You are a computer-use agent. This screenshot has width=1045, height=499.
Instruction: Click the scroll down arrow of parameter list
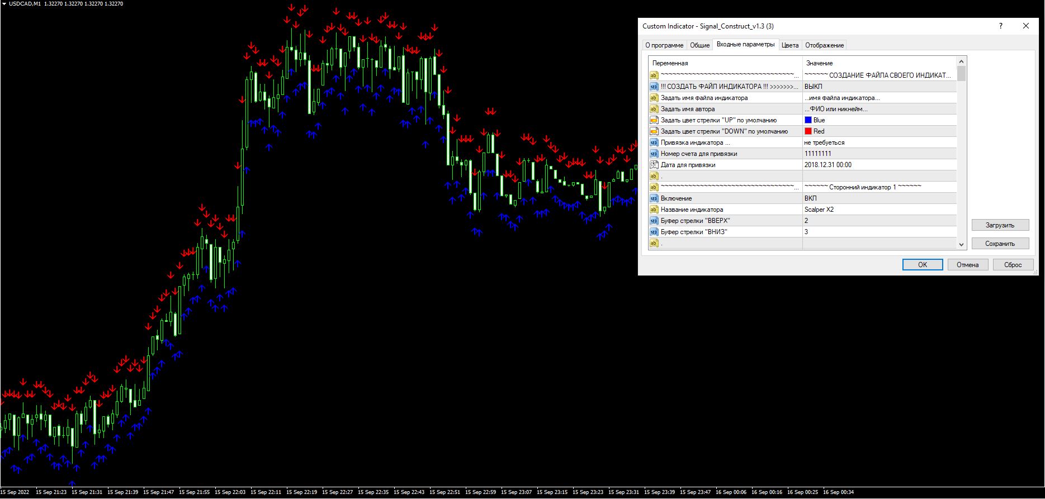(x=962, y=244)
